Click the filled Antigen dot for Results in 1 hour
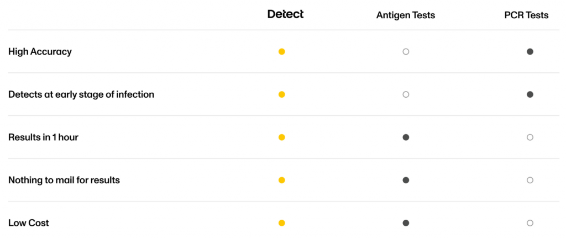 (x=406, y=137)
